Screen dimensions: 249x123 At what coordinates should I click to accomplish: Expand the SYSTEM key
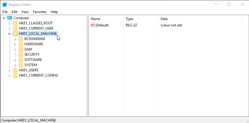tap(15, 65)
